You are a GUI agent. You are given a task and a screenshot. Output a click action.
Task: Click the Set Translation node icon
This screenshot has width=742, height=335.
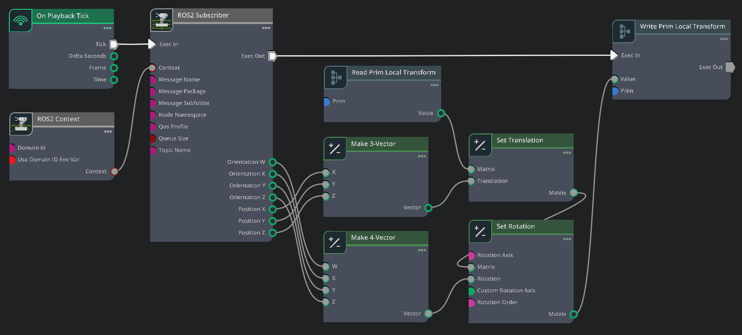(480, 145)
